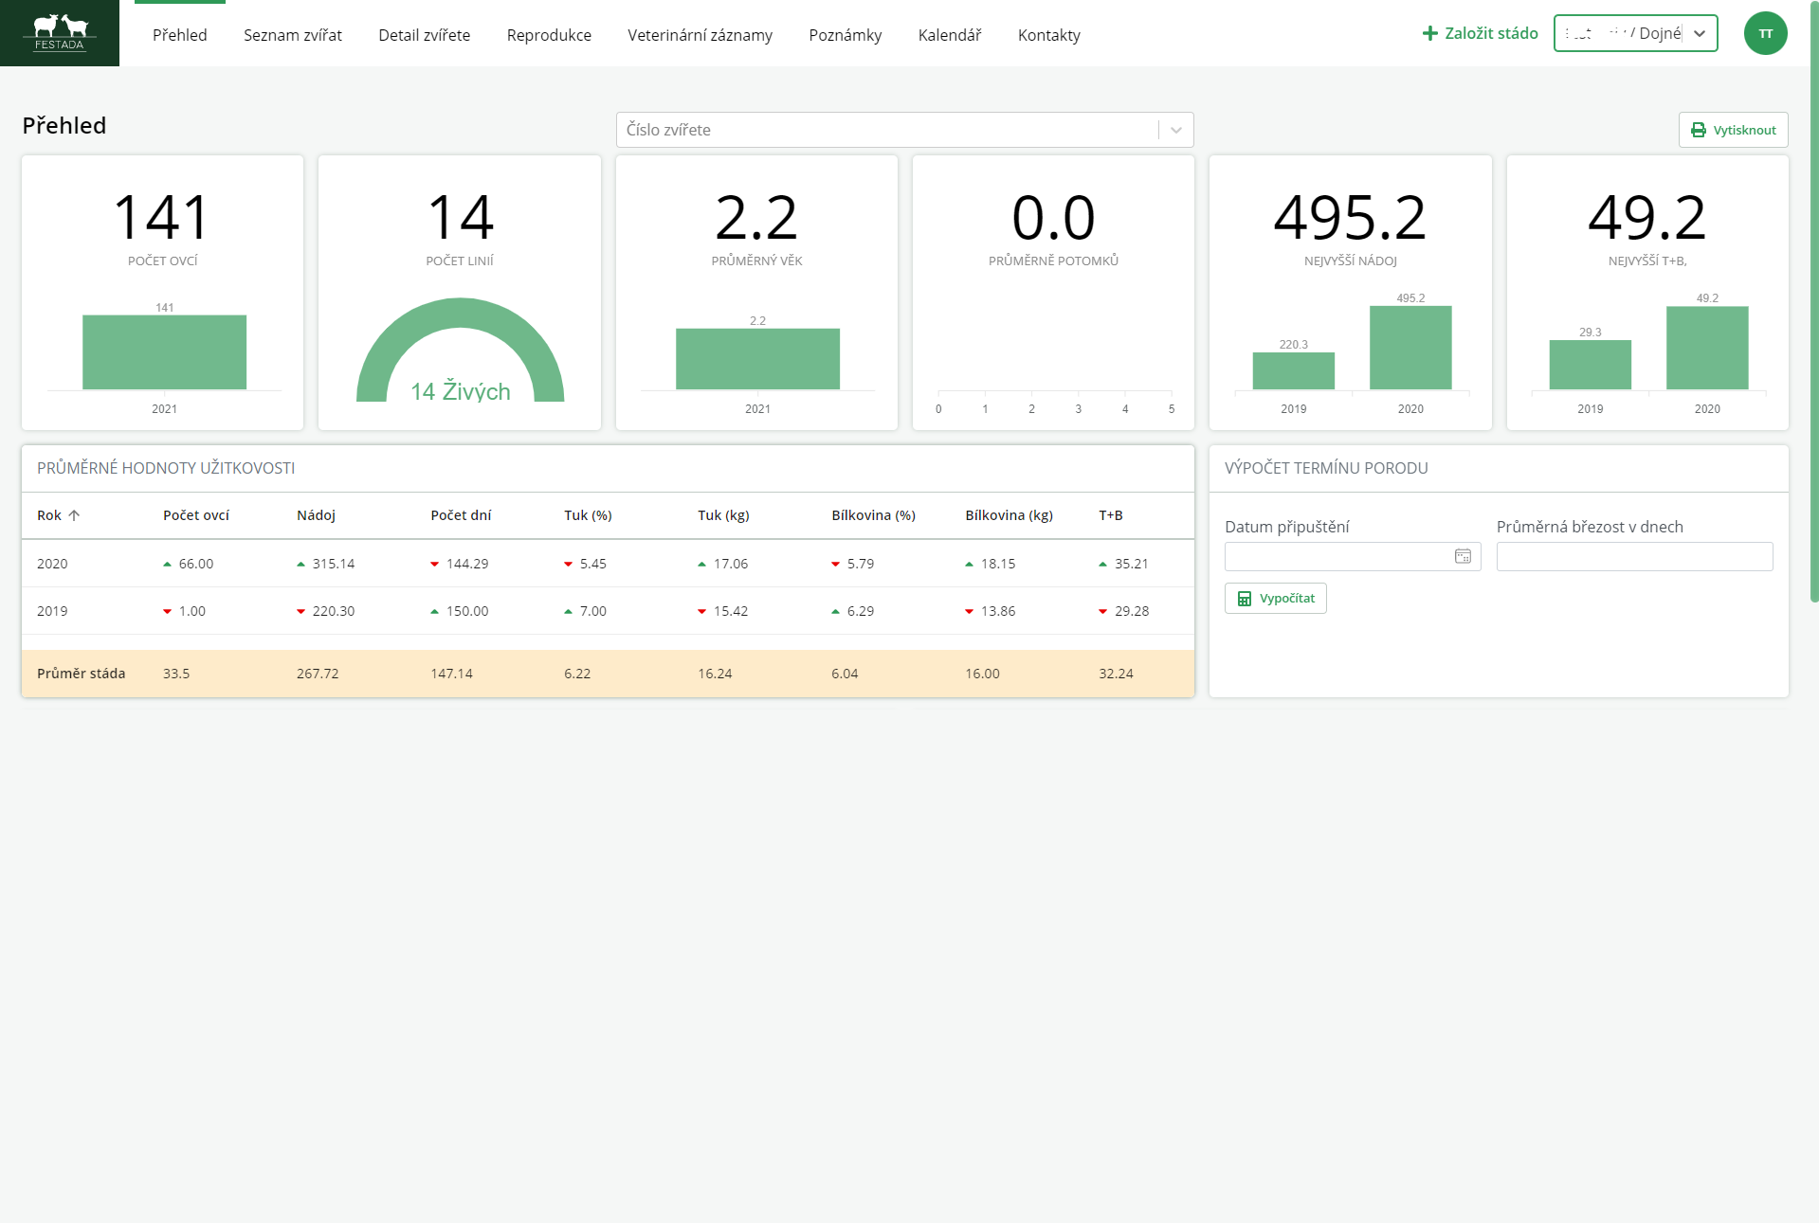Sort table by Nádoj column header

316,516
